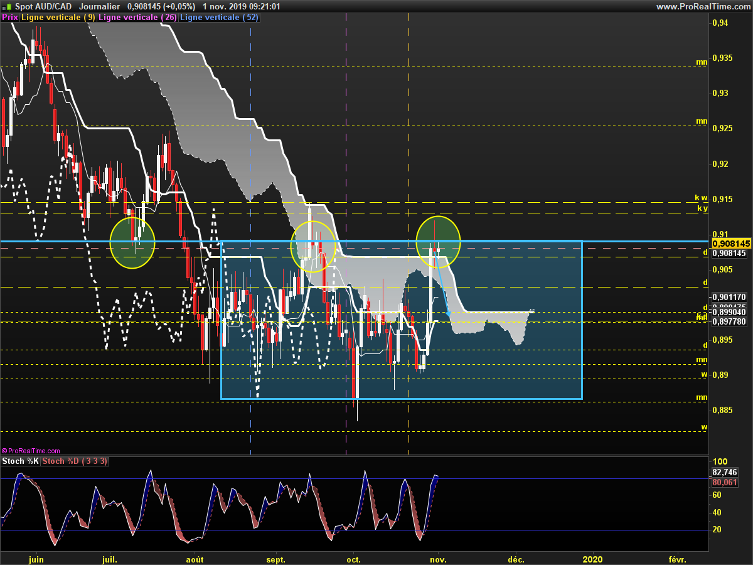Click the oct. label on the time axis
Viewport: 753px width, 565px height.
353,559
